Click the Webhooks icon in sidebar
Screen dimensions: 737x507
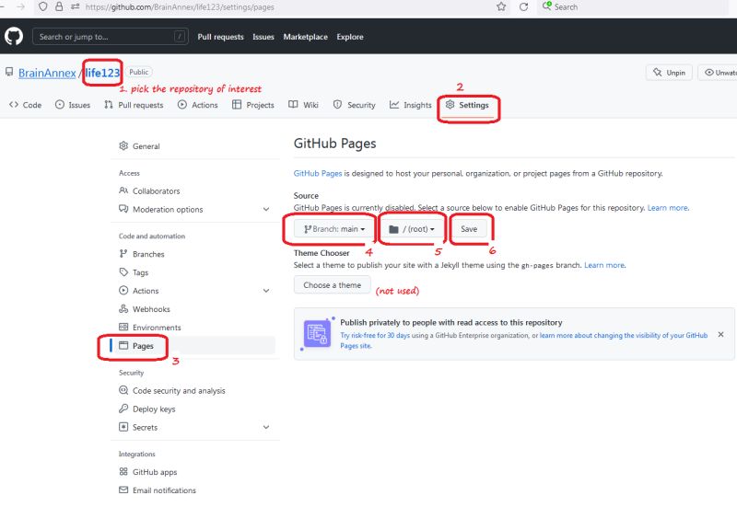click(x=123, y=308)
